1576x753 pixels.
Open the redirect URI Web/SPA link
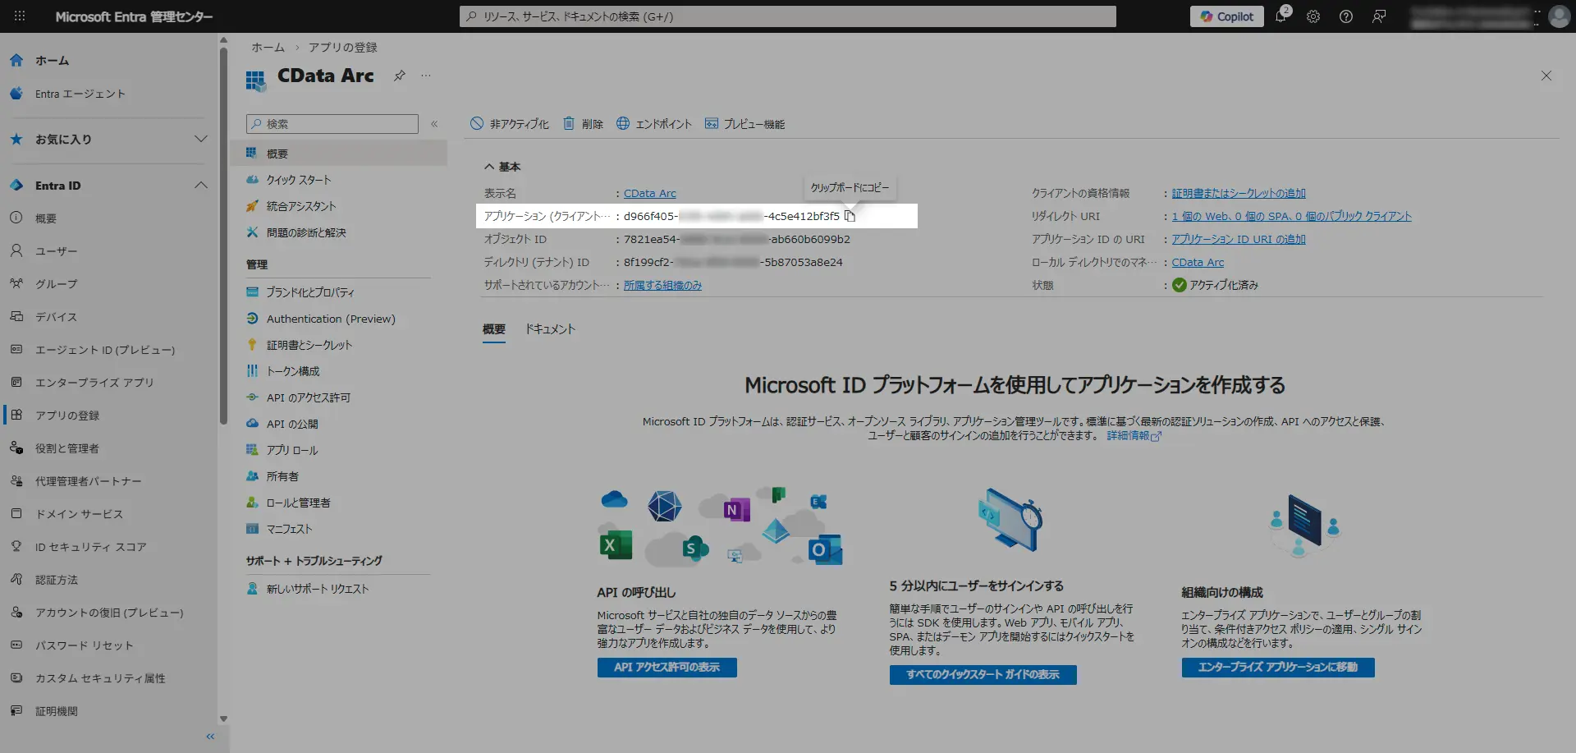1292,216
